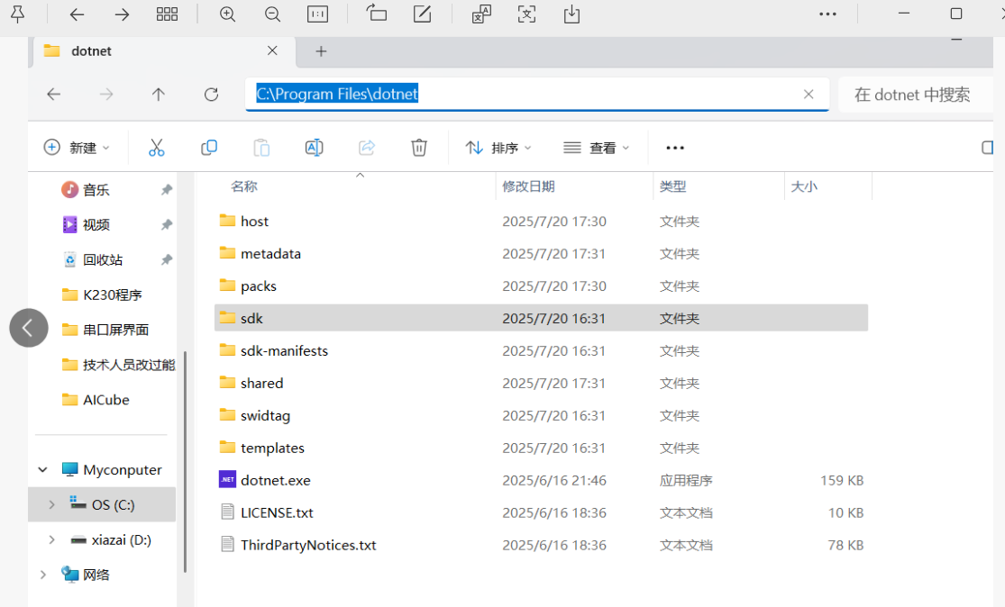The image size is (1005, 607).
Task: Click the Paste clipboard icon
Action: (261, 148)
